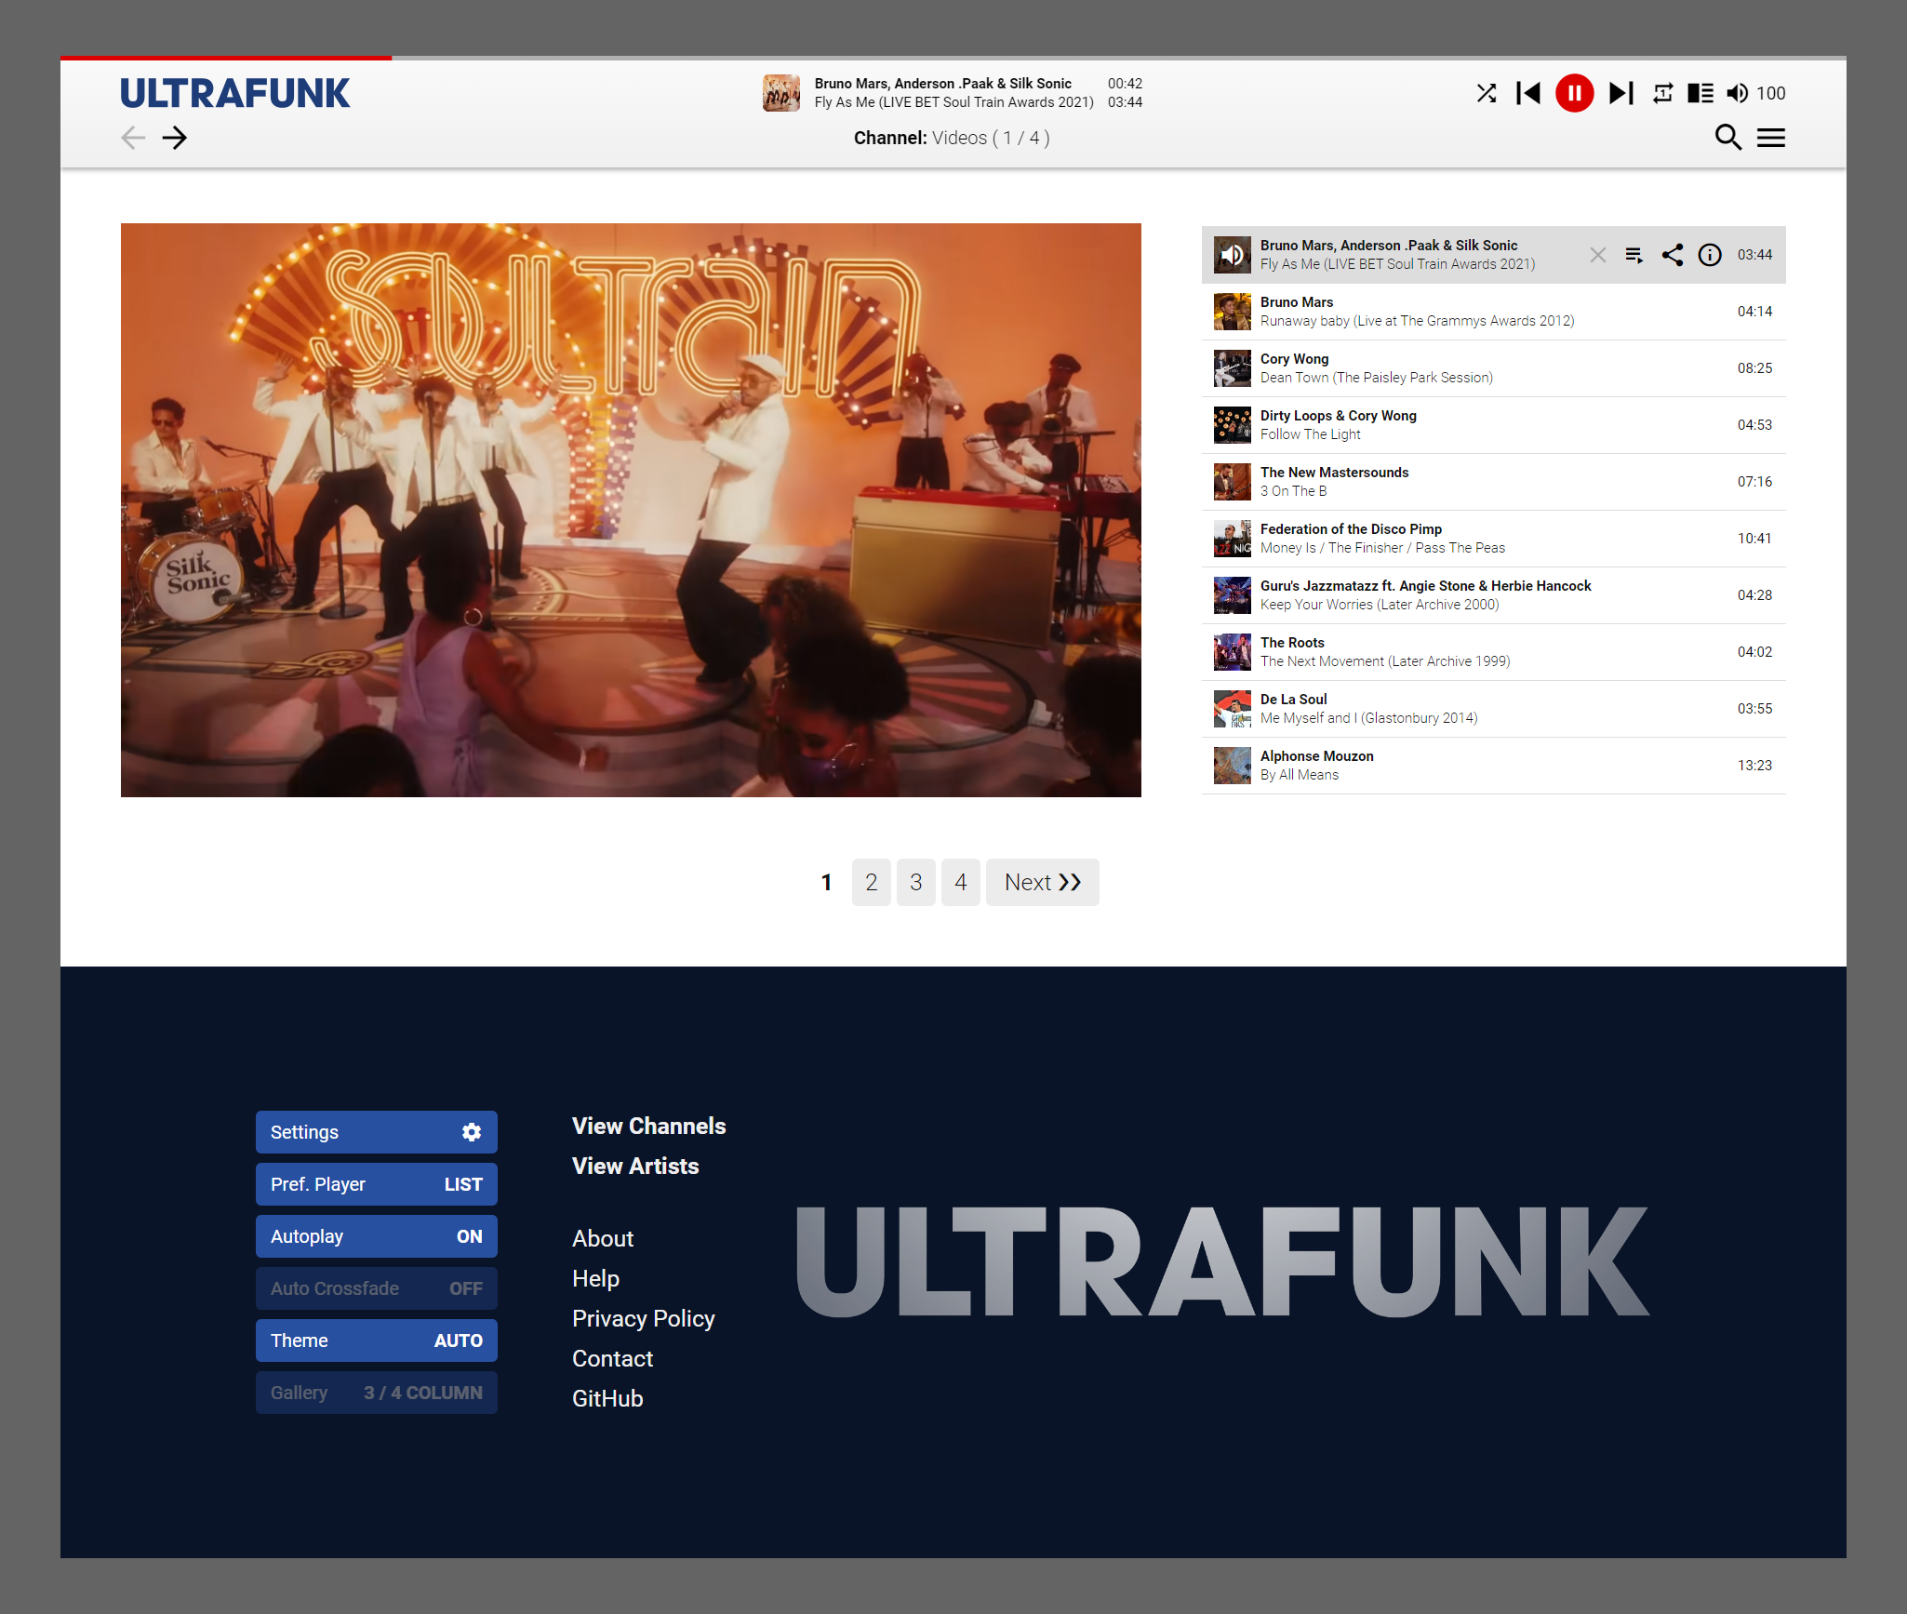Select '3 On The B' track title

(x=1293, y=491)
